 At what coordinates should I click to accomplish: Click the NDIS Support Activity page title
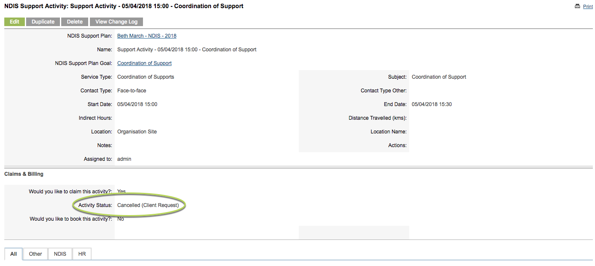[x=124, y=6]
